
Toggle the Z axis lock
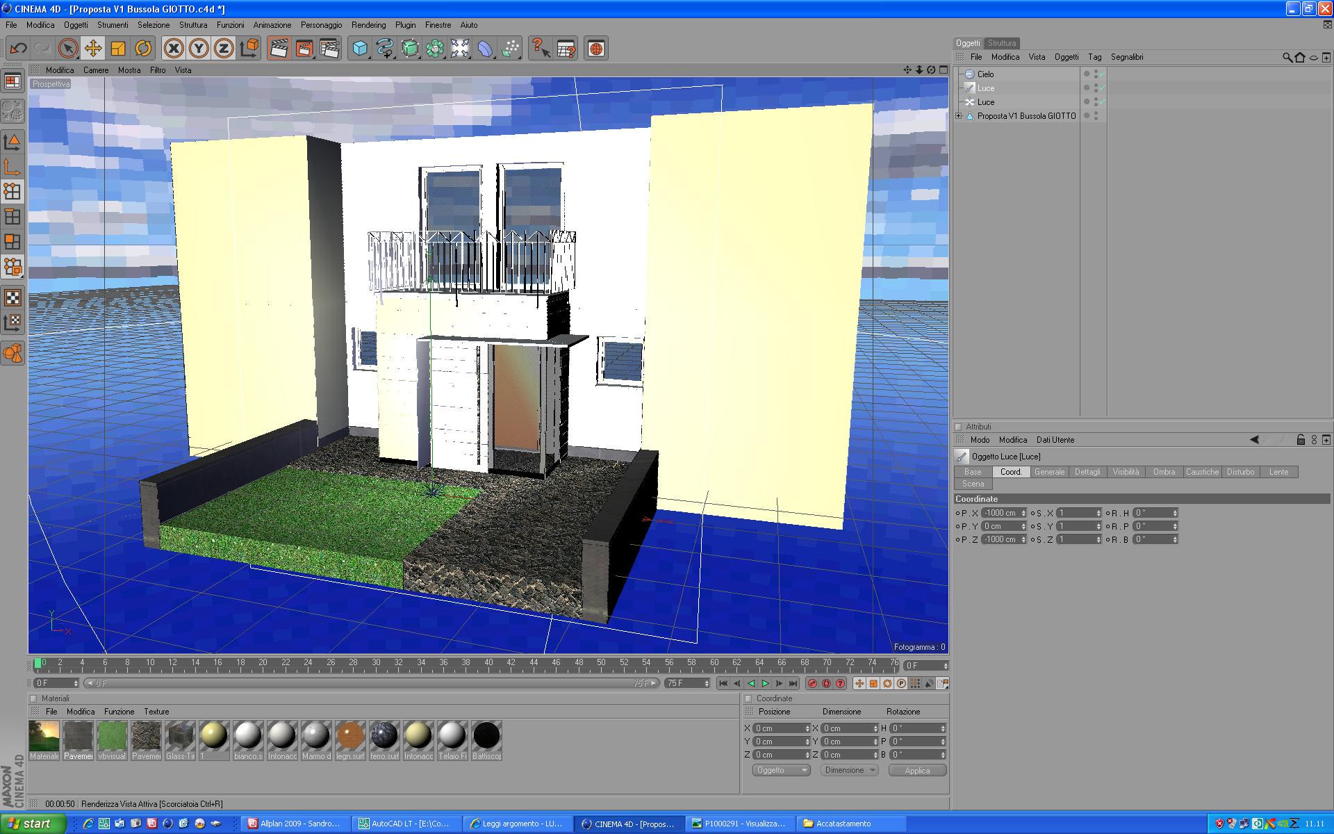coord(224,49)
